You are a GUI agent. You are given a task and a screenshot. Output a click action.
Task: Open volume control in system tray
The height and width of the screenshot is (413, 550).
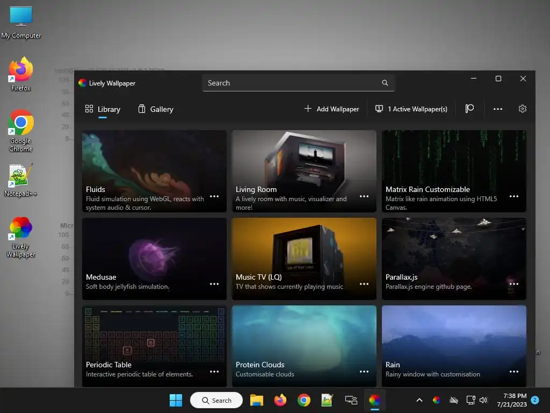click(483, 400)
